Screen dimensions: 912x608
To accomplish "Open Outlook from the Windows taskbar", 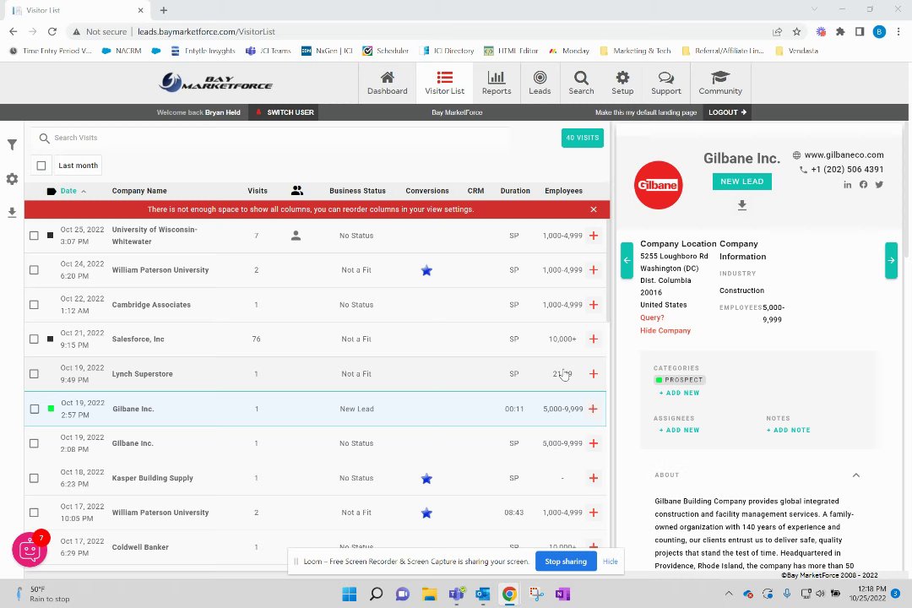I will [482, 594].
